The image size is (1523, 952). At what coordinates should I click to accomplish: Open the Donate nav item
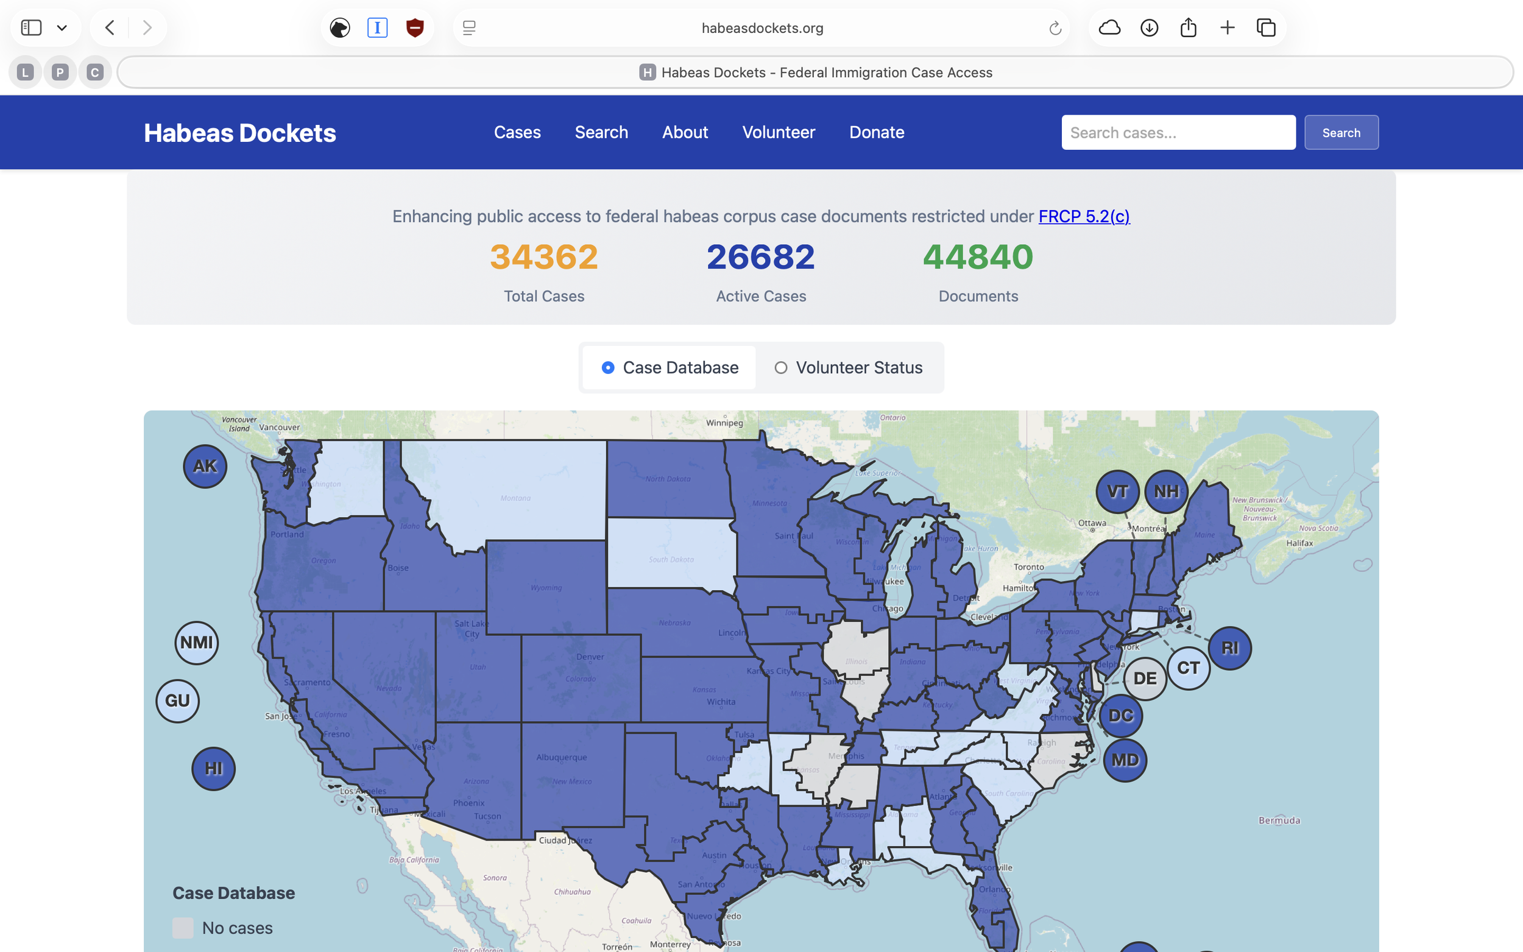[877, 132]
